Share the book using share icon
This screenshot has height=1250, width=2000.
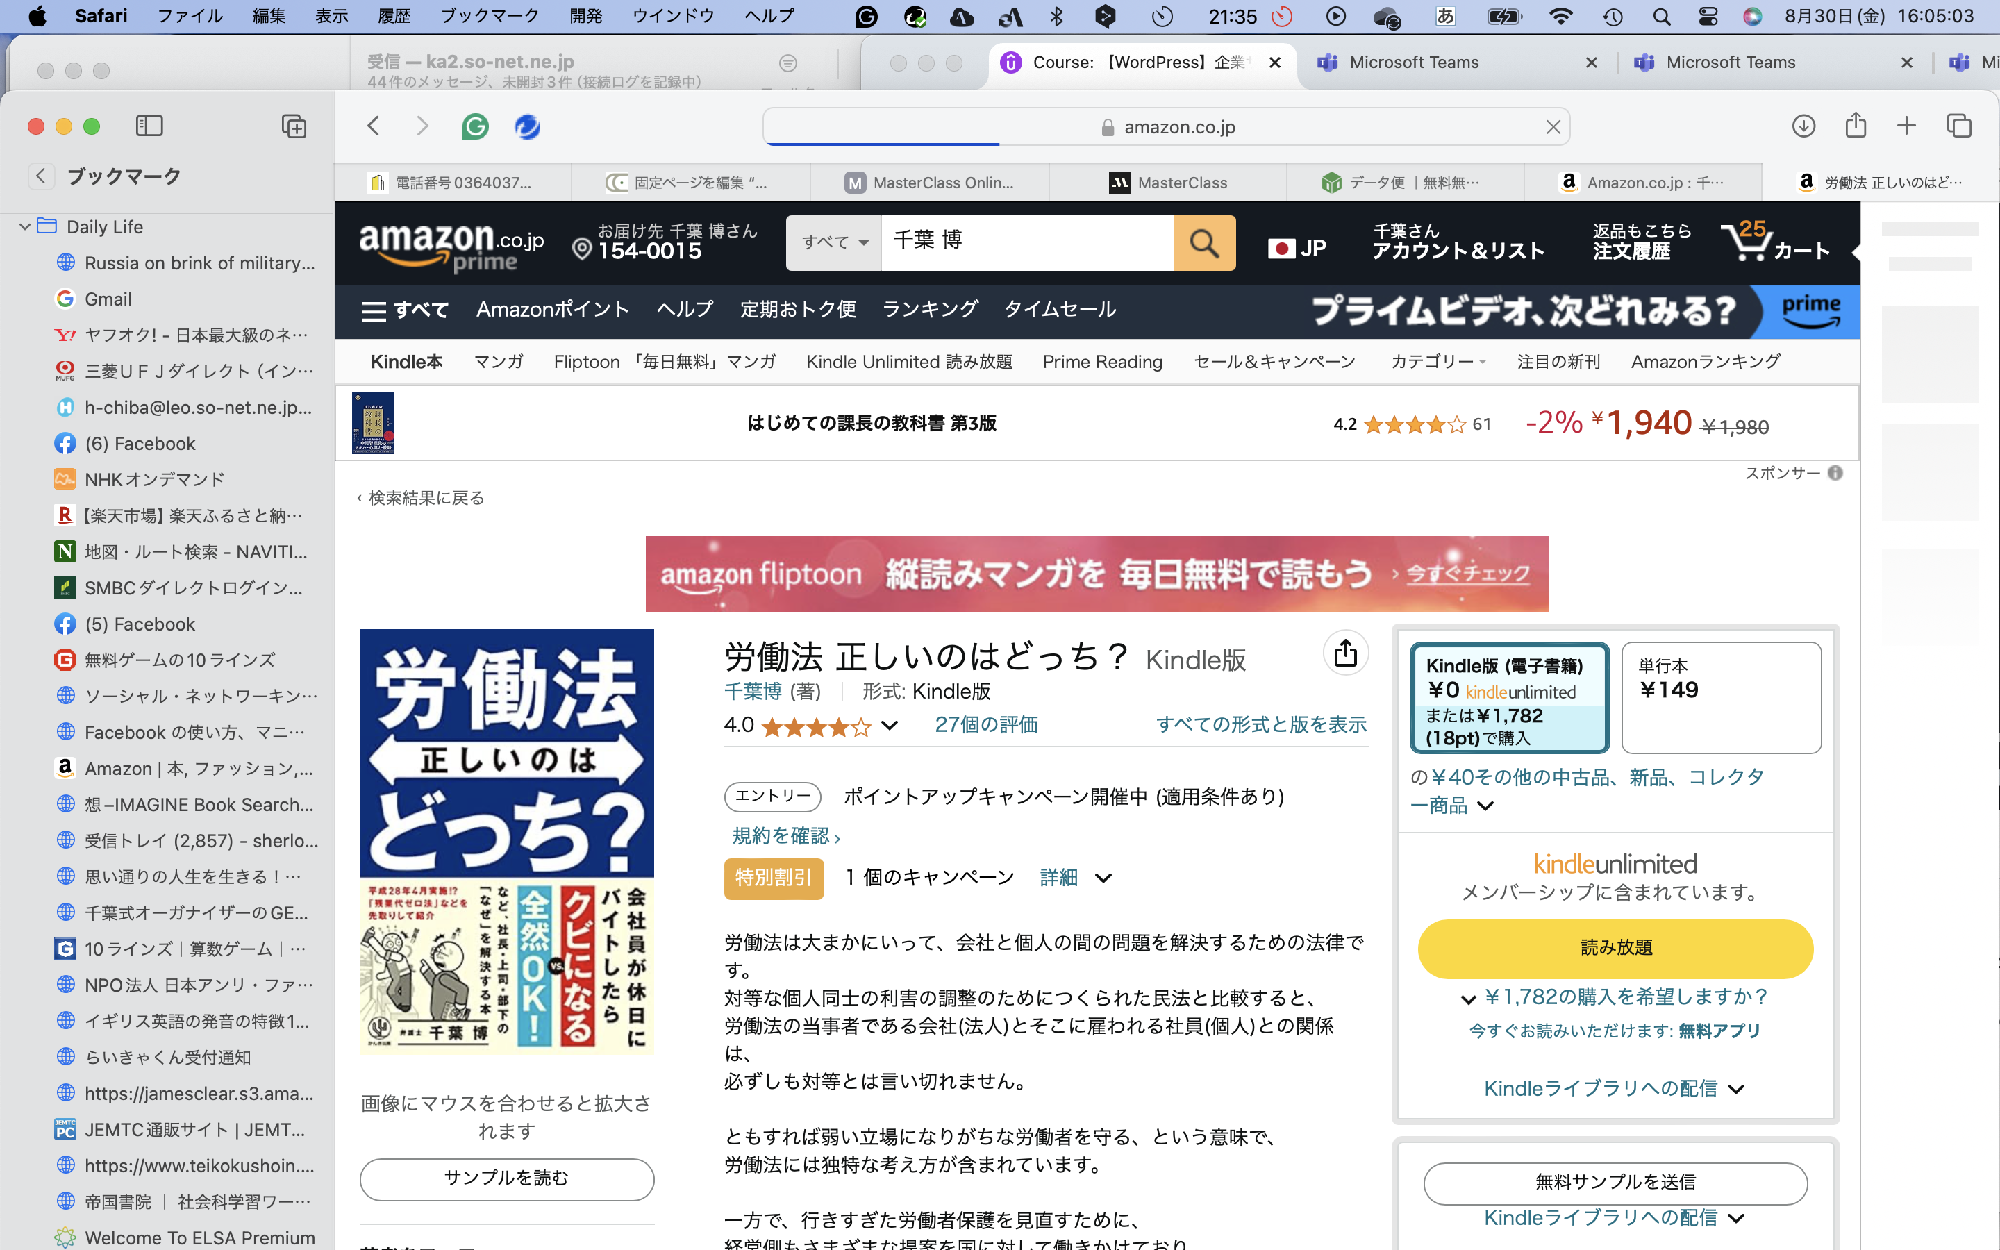(x=1345, y=653)
